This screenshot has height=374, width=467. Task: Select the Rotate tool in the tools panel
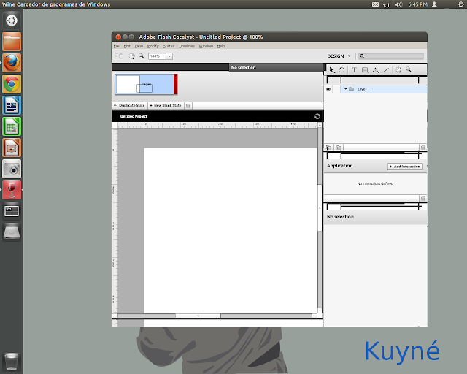tap(342, 70)
